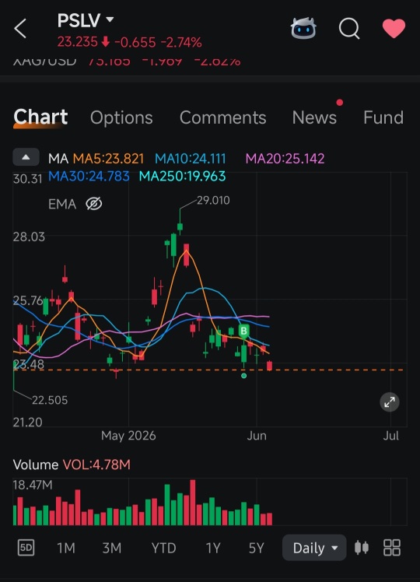Click the MA5 orange indicator label
The image size is (420, 582).
pos(108,159)
